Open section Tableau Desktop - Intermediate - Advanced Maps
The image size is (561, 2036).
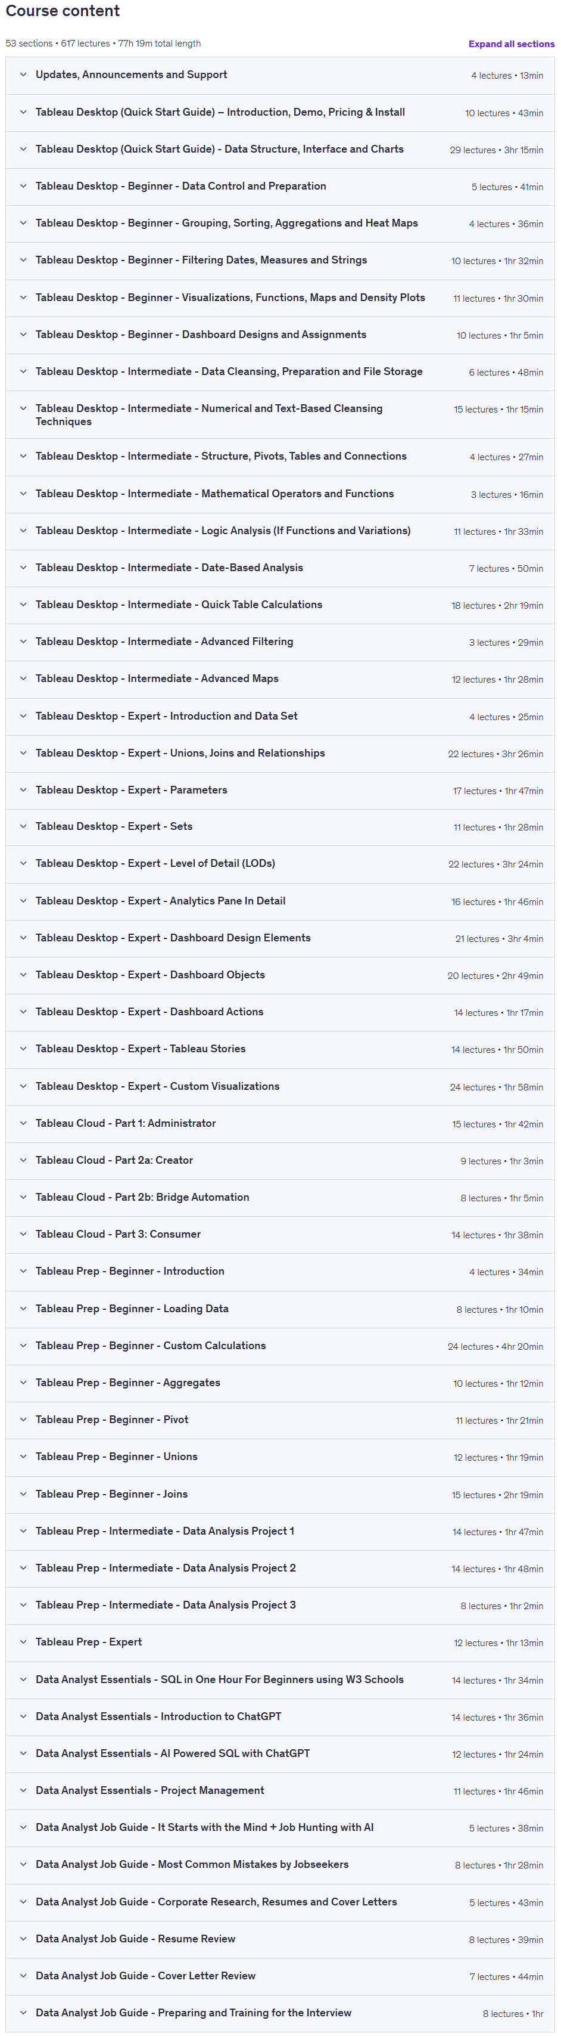280,679
